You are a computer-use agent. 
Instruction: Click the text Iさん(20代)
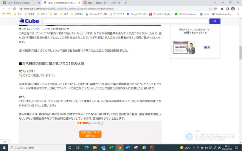pyautogui.click(x=27, y=71)
